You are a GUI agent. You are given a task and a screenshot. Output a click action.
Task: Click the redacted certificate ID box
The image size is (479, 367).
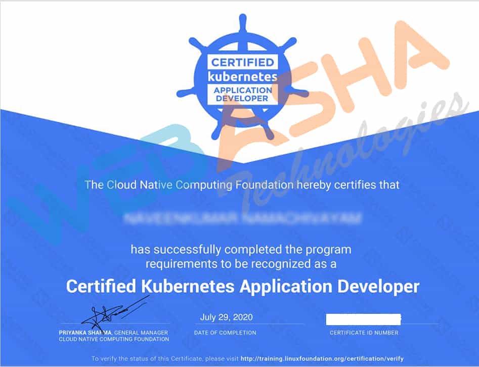[363, 319]
